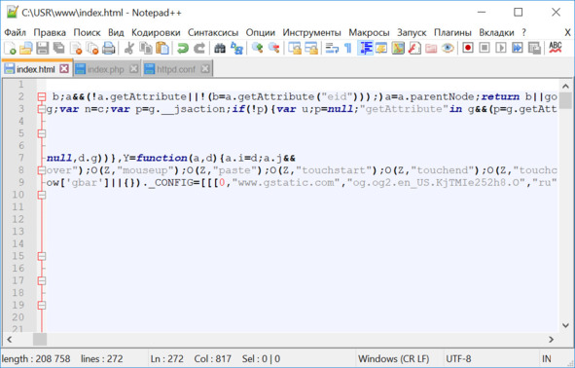
Task: Open the Плагины menu
Action: 452,33
